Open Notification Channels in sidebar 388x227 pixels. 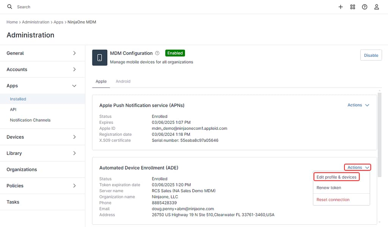pyautogui.click(x=30, y=120)
